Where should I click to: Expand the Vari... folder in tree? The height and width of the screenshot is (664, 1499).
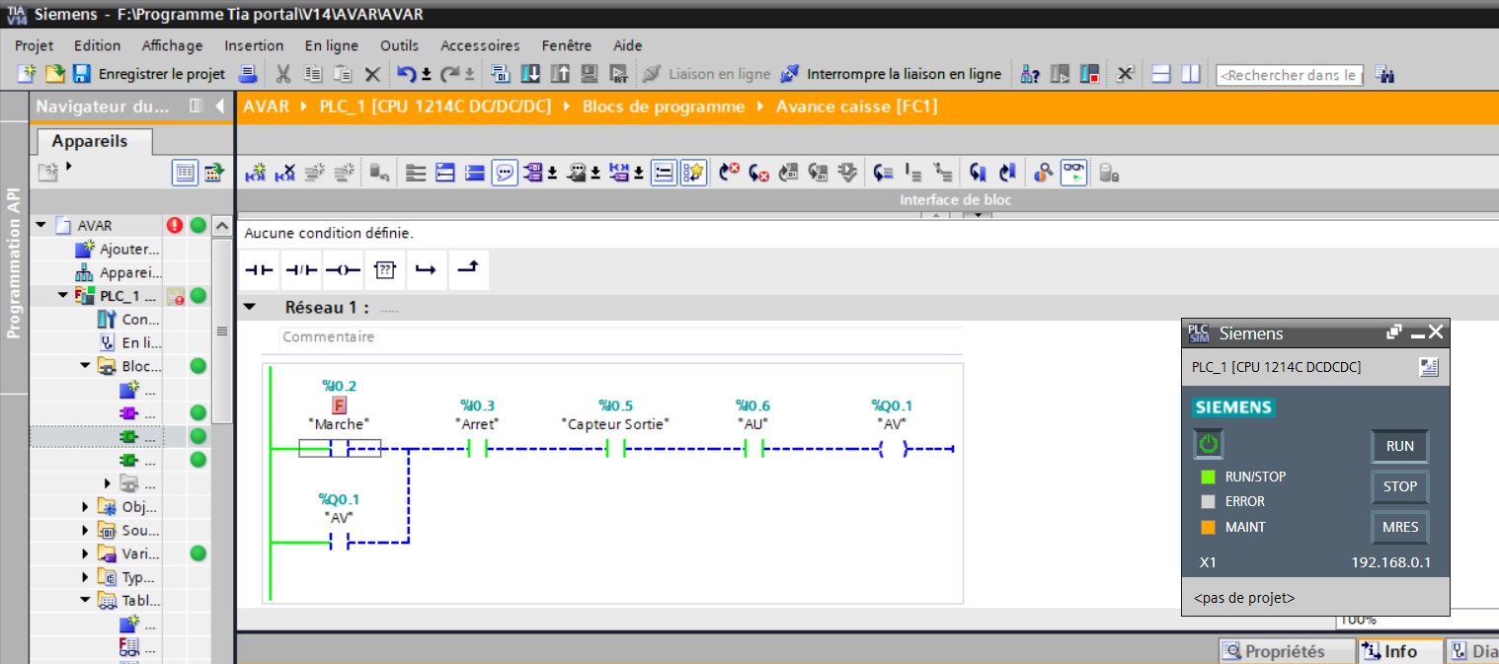[86, 553]
